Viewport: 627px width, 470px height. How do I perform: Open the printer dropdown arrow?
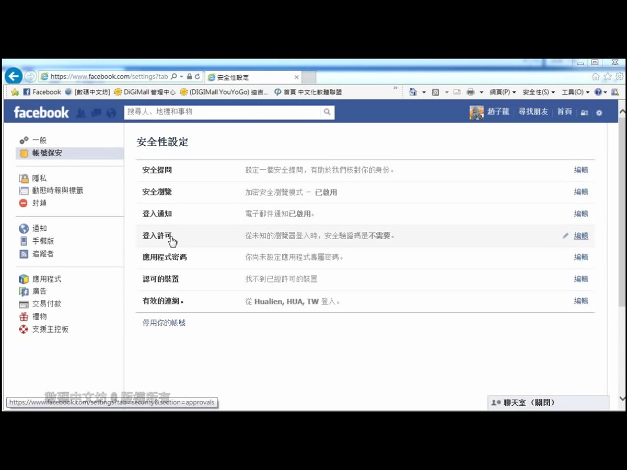[x=481, y=92]
